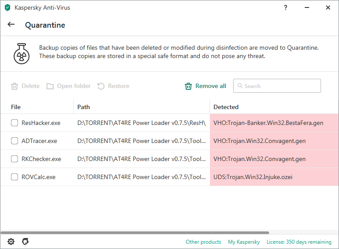Screen dimensions: 339x249
Task: Select the ROVCalc.exe file name
Action: pyautogui.click(x=38, y=177)
